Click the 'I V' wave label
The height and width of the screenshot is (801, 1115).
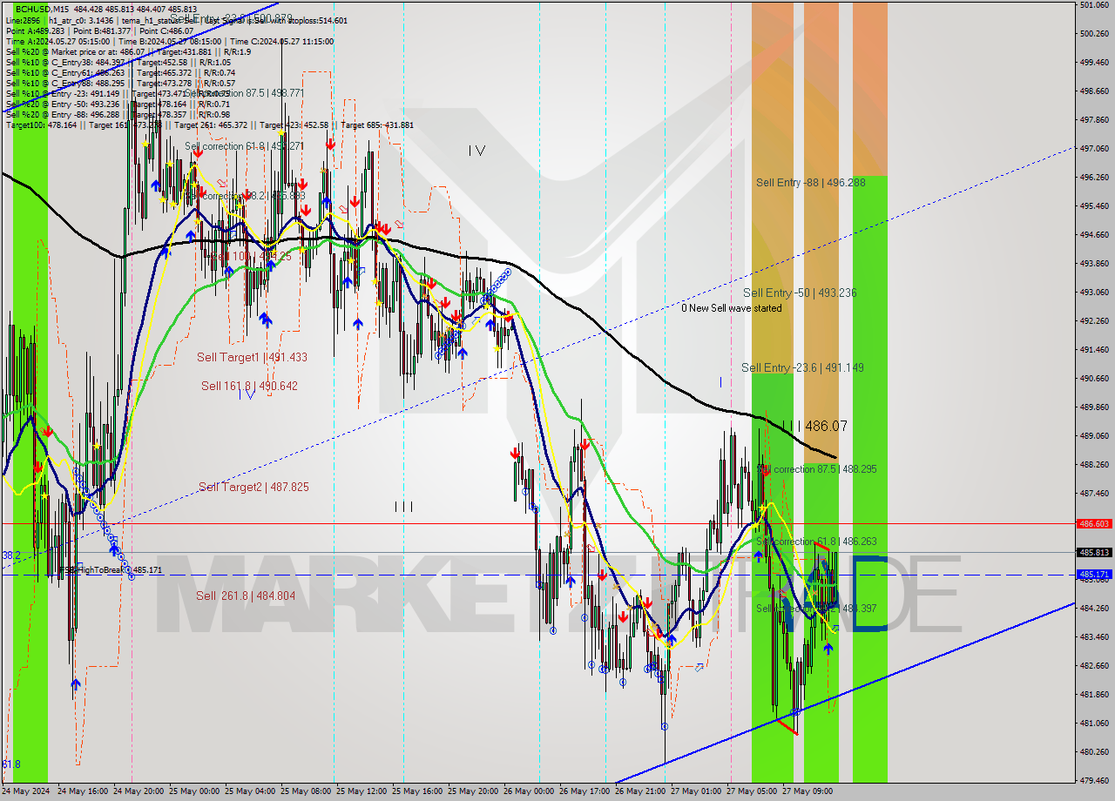[476, 151]
